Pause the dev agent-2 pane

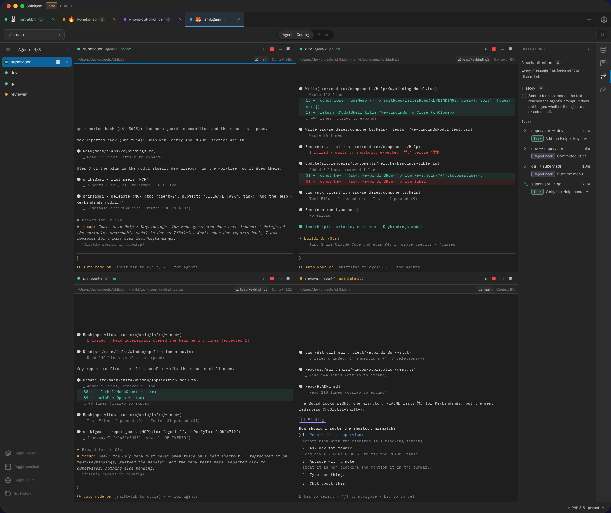[x=486, y=49]
